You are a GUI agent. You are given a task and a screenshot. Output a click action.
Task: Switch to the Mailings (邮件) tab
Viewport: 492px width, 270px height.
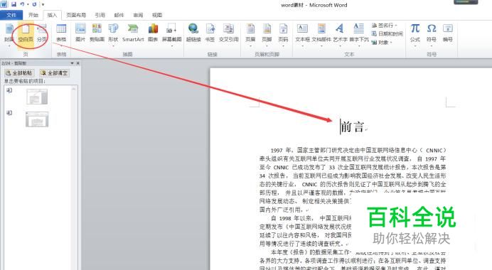[119, 15]
